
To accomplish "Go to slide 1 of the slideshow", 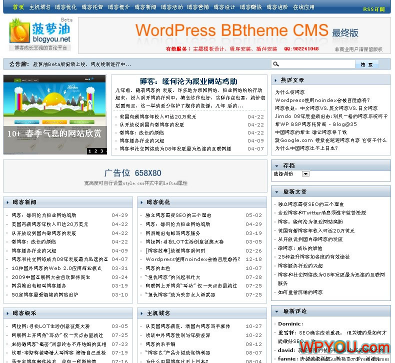I will tap(89, 151).
